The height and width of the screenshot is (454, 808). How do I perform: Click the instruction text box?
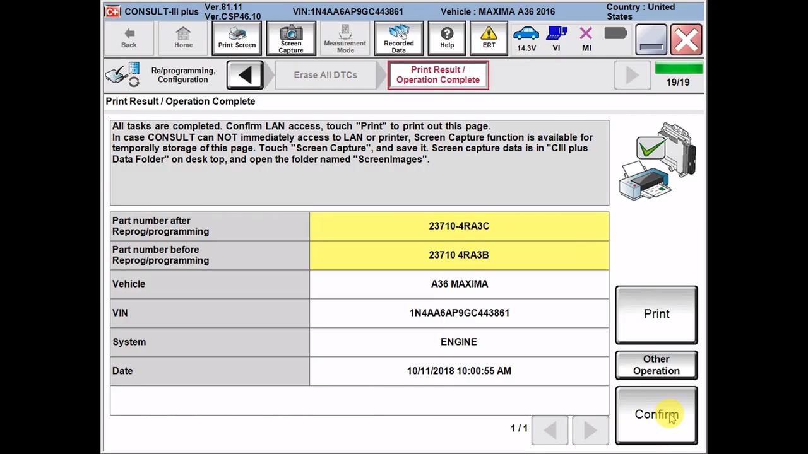[359, 163]
